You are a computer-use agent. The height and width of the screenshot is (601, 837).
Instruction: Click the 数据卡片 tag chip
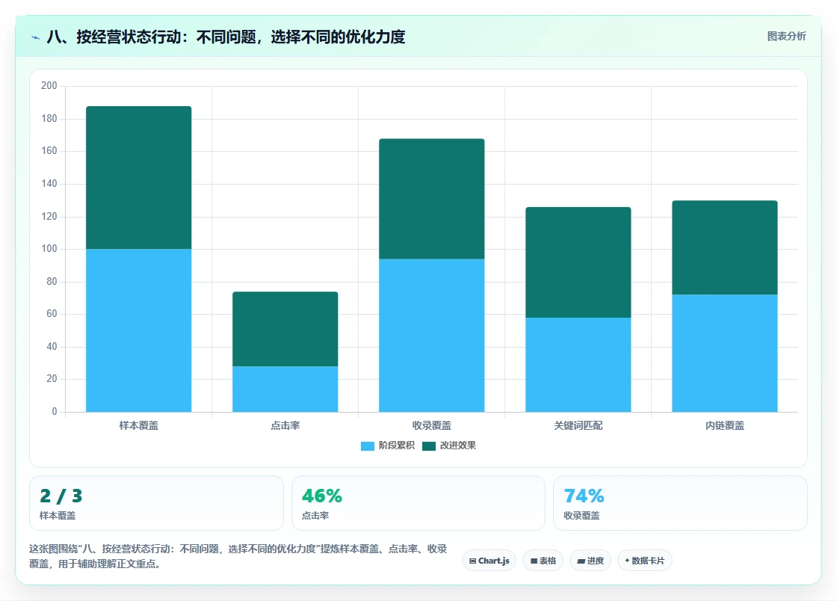coord(644,561)
